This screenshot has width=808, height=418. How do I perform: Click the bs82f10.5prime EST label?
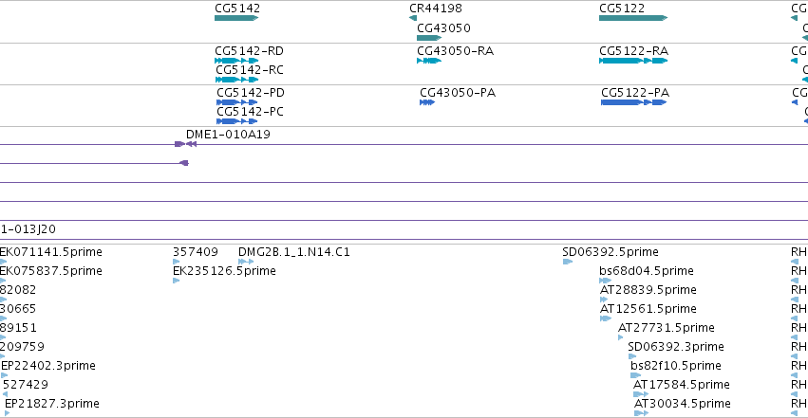pyautogui.click(x=676, y=366)
